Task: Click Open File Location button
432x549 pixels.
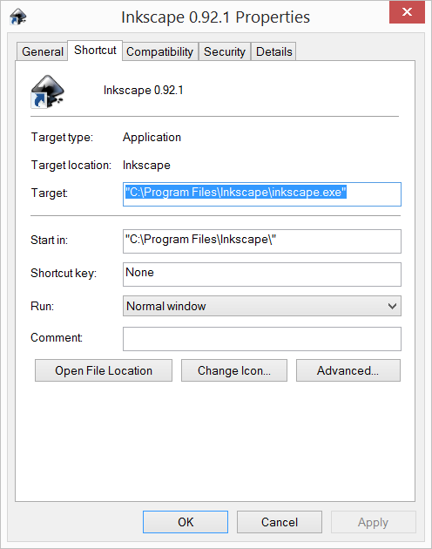Action: (x=104, y=370)
